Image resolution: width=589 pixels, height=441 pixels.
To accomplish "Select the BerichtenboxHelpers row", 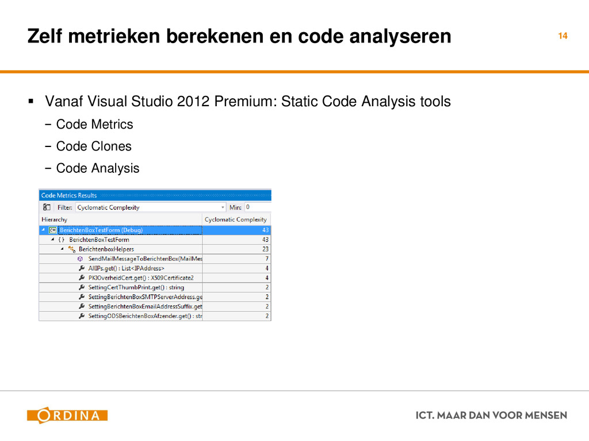I will [x=155, y=249].
